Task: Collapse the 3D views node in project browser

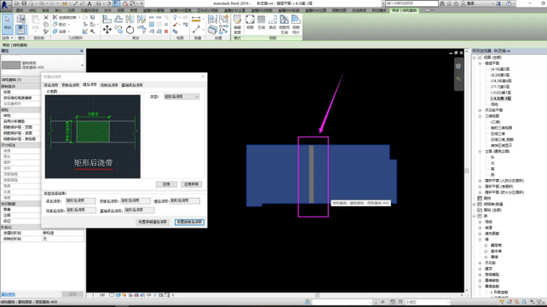Action: (480, 116)
